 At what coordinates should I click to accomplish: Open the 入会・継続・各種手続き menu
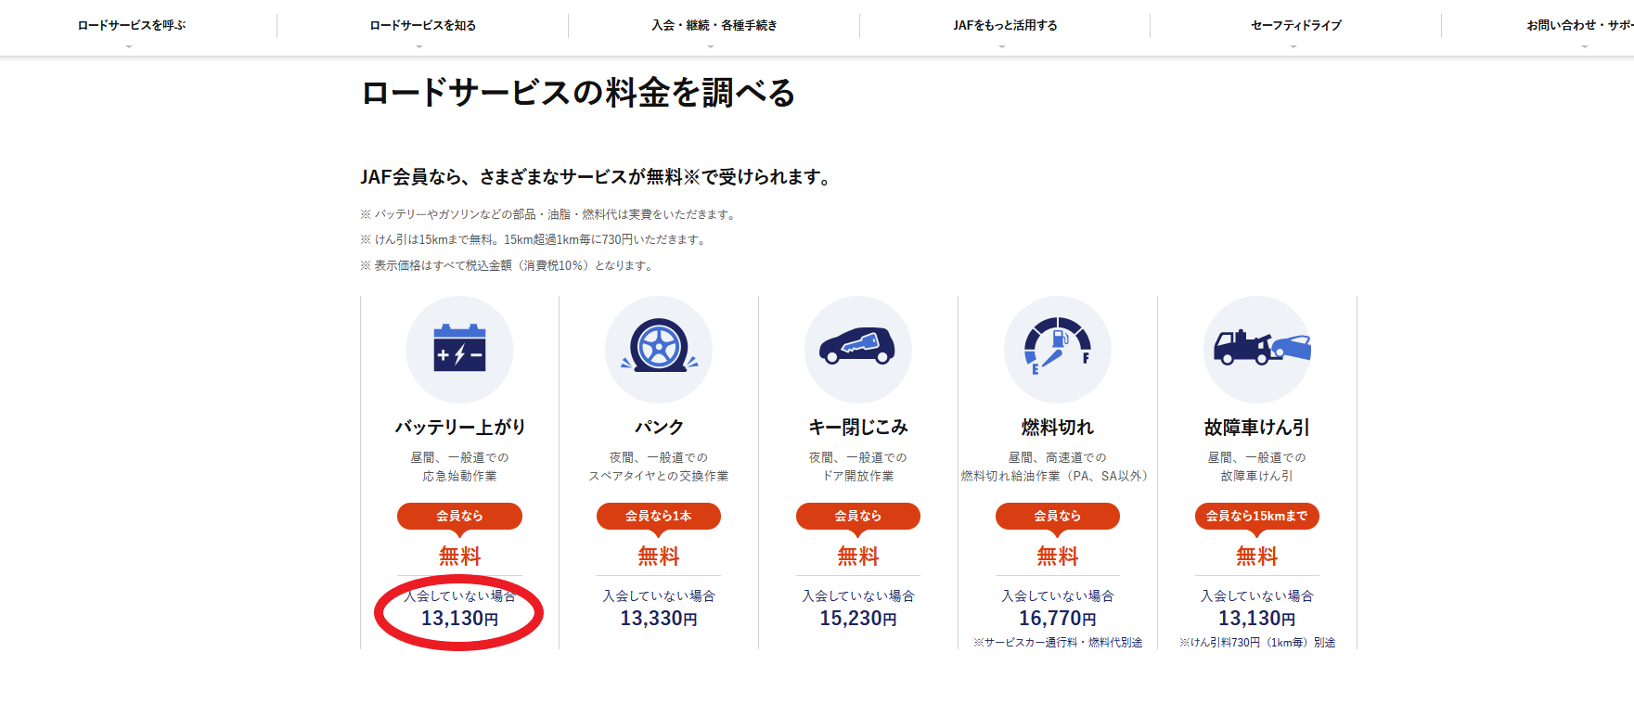[714, 26]
